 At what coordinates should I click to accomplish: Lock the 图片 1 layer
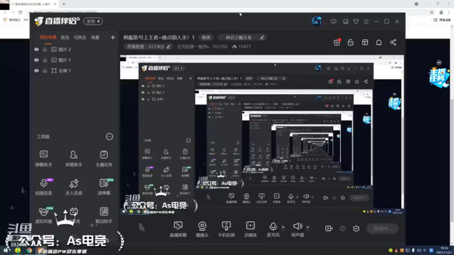45,60
